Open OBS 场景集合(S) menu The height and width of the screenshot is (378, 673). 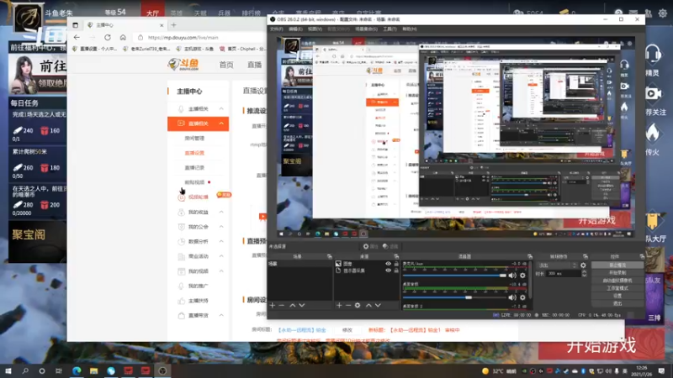(366, 29)
